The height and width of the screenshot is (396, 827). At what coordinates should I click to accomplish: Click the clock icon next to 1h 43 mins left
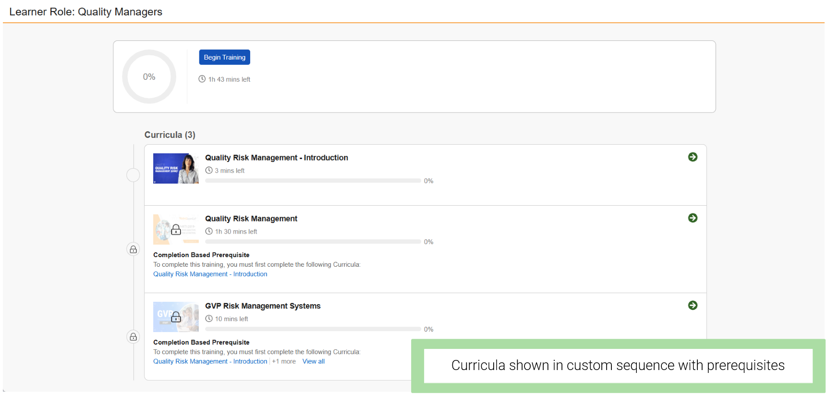point(202,79)
